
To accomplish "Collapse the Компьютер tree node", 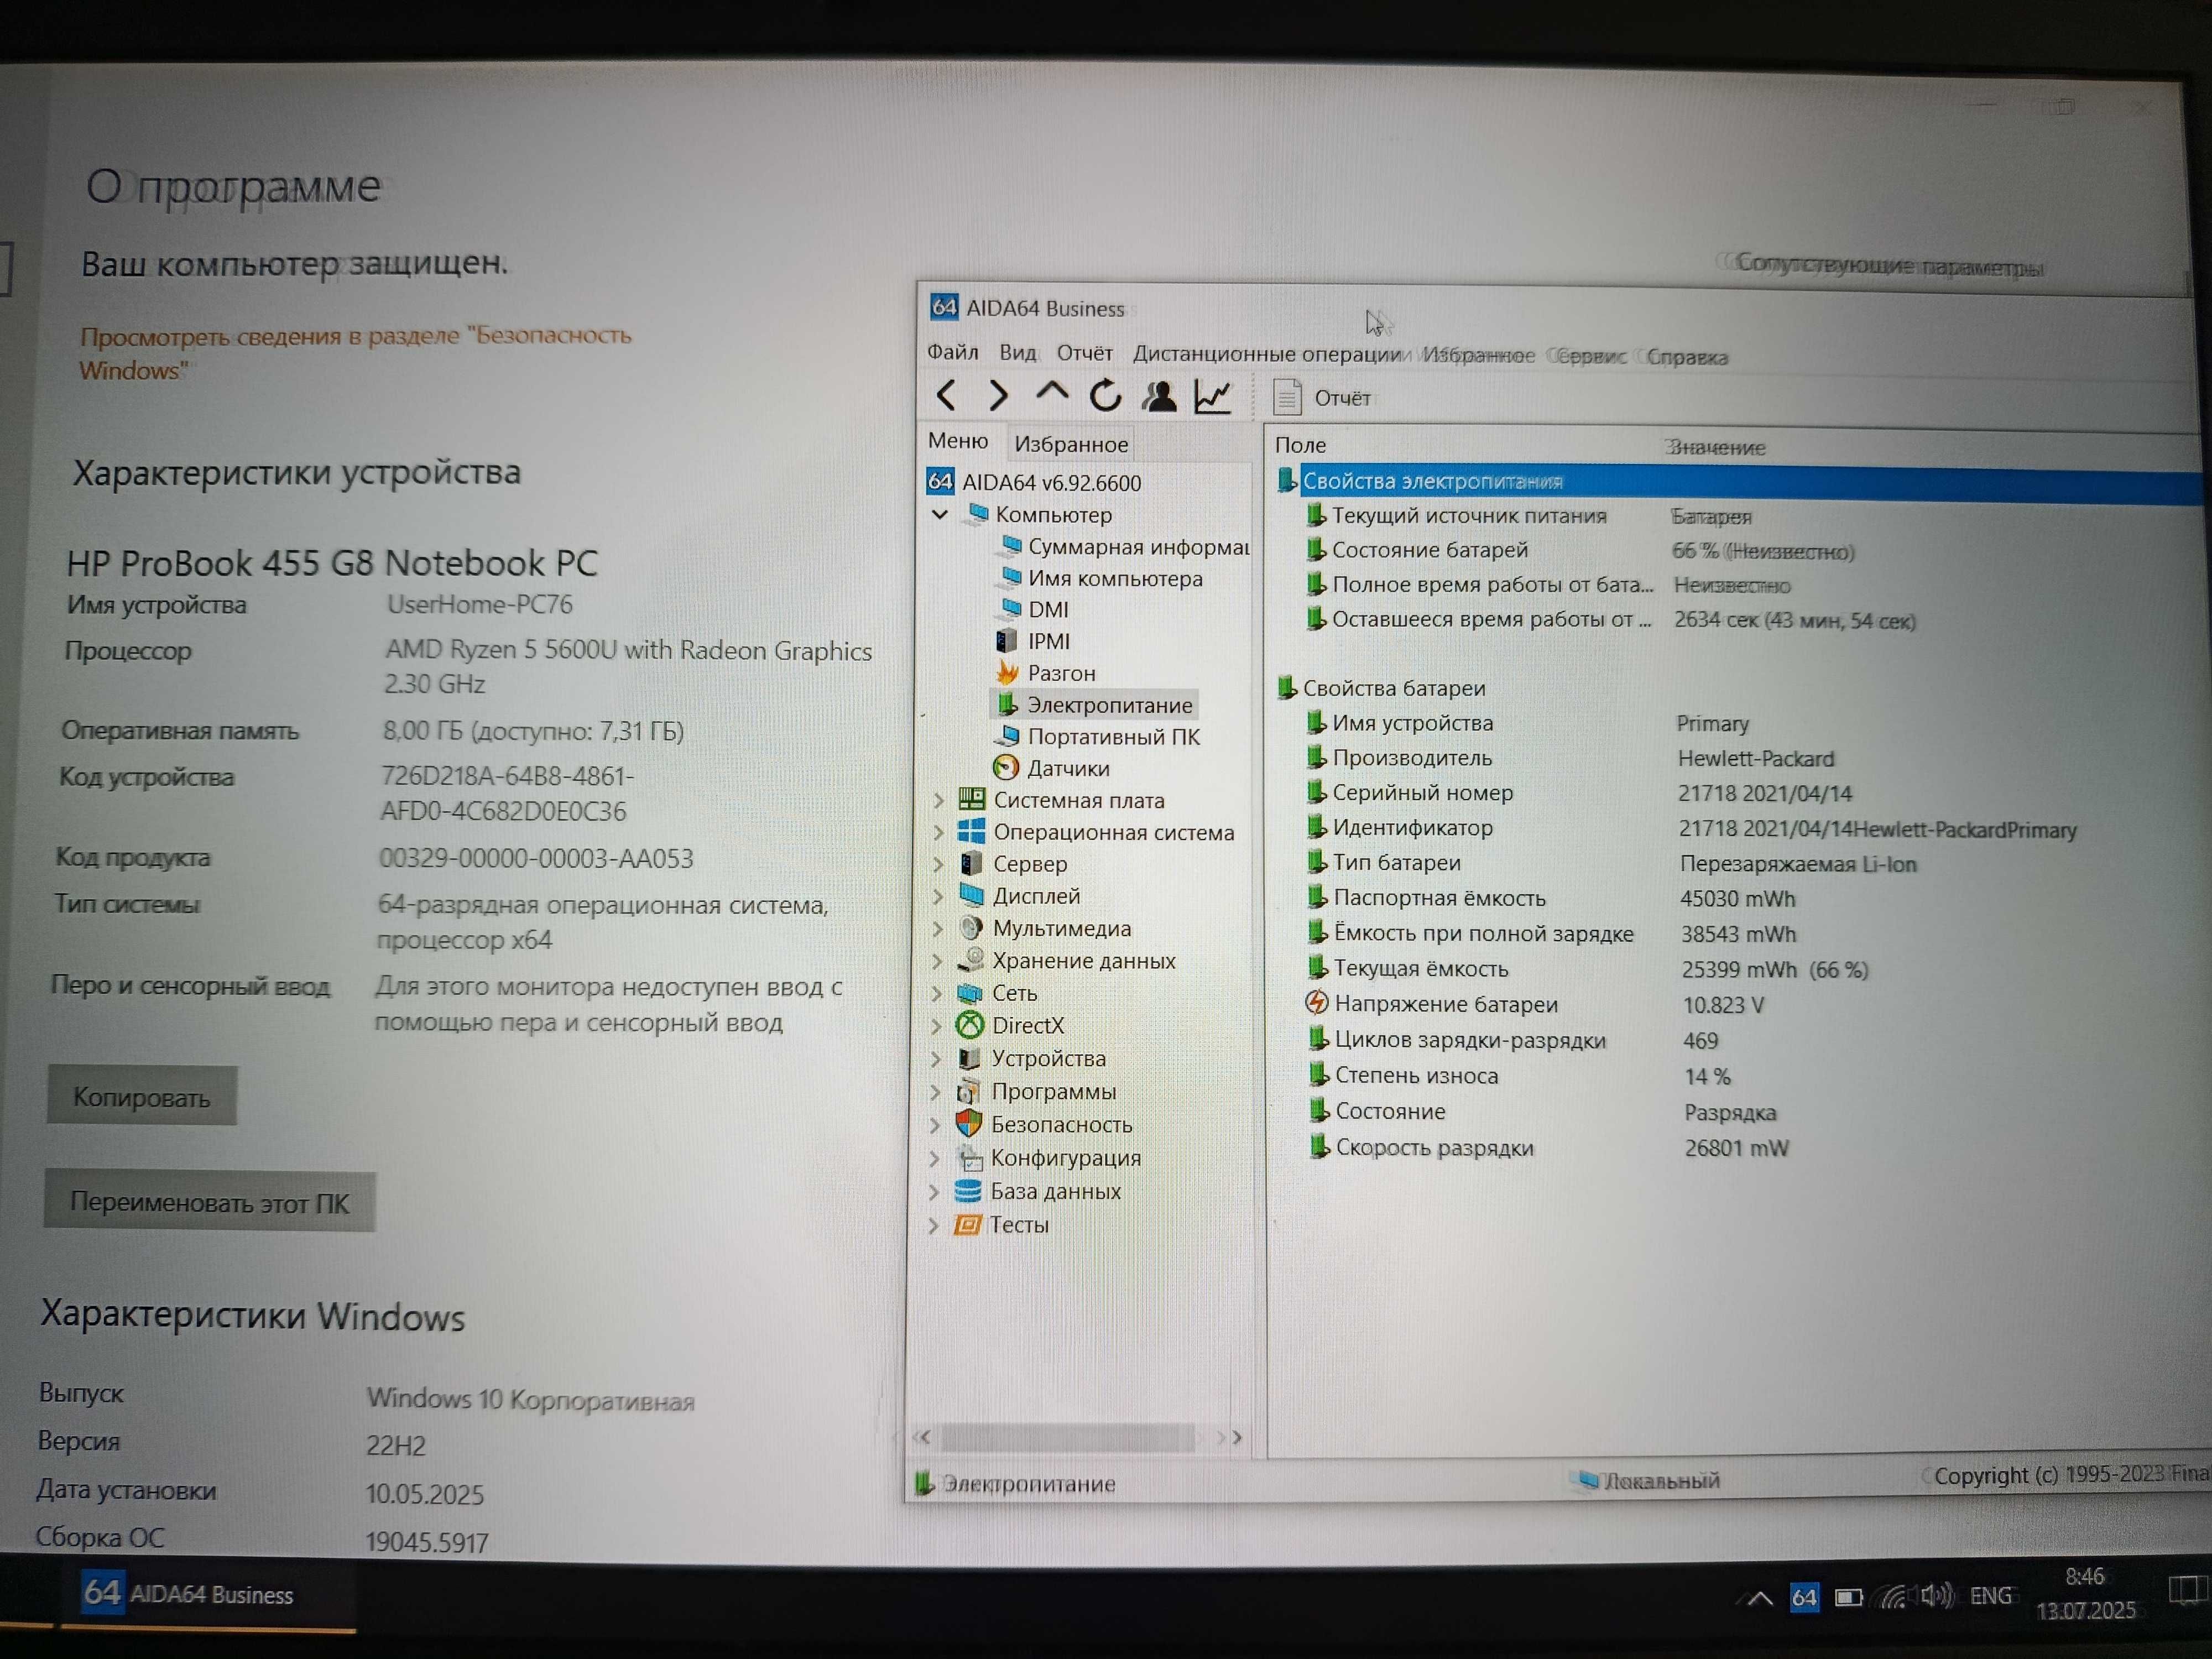I will [940, 514].
